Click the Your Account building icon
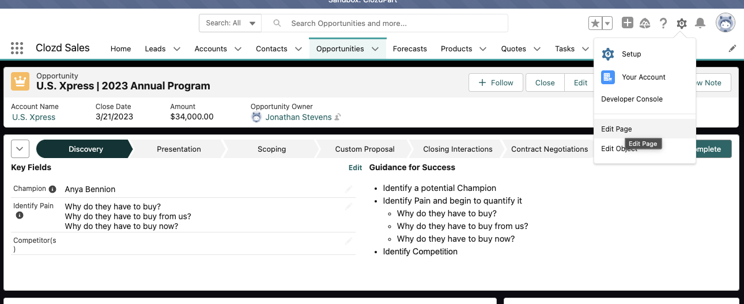The width and height of the screenshot is (744, 304). [x=608, y=77]
